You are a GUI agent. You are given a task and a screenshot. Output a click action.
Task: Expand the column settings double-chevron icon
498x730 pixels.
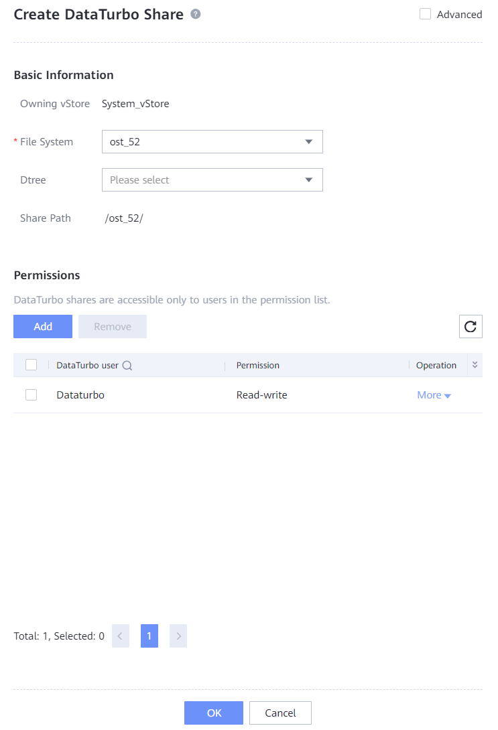point(475,365)
